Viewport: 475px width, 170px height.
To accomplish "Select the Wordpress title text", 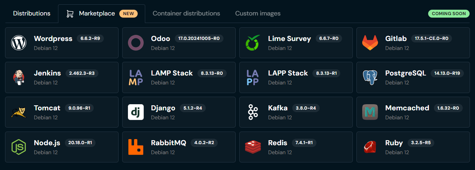I will click(53, 38).
